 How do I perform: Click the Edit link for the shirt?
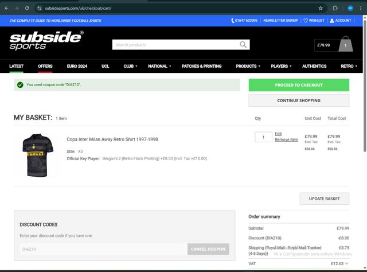(x=278, y=134)
